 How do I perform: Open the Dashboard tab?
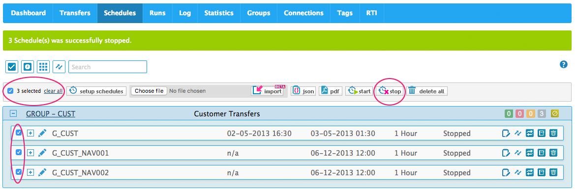point(29,13)
